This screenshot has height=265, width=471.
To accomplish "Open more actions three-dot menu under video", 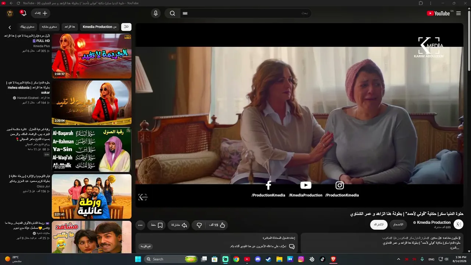I will pos(140,225).
